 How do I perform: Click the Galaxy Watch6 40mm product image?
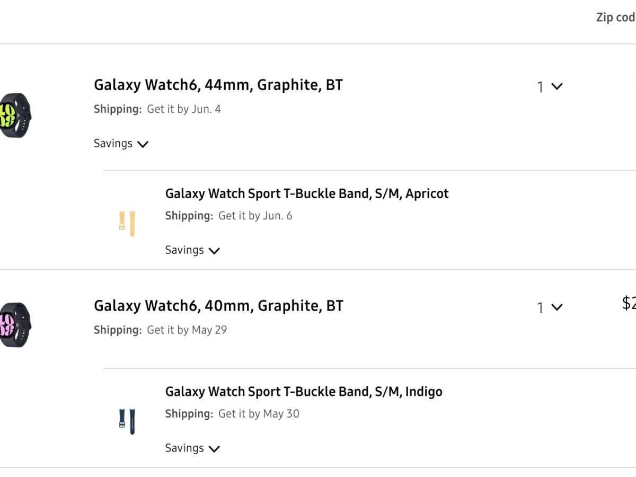coord(15,324)
